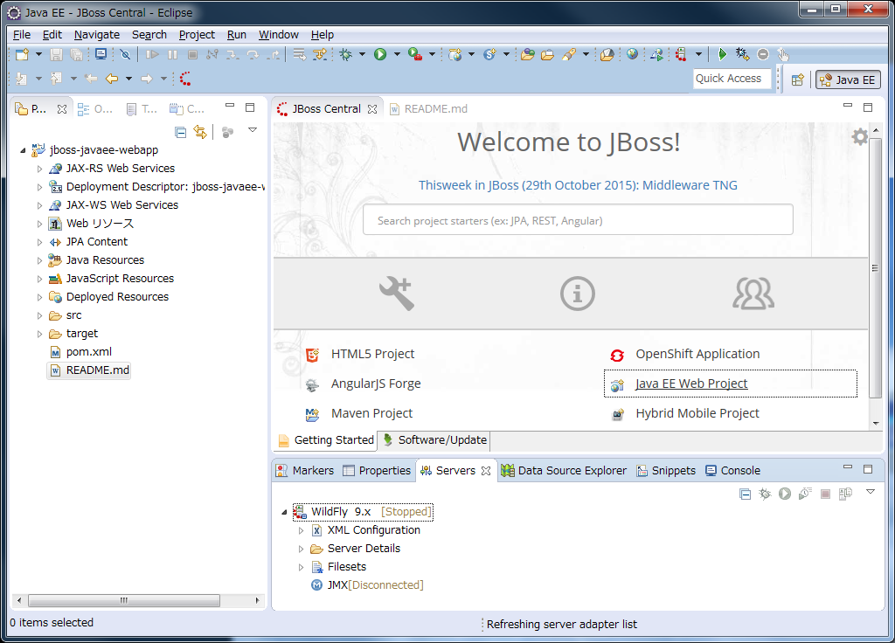Click the Resume debug icon
The width and height of the screenshot is (895, 643).
152,54
